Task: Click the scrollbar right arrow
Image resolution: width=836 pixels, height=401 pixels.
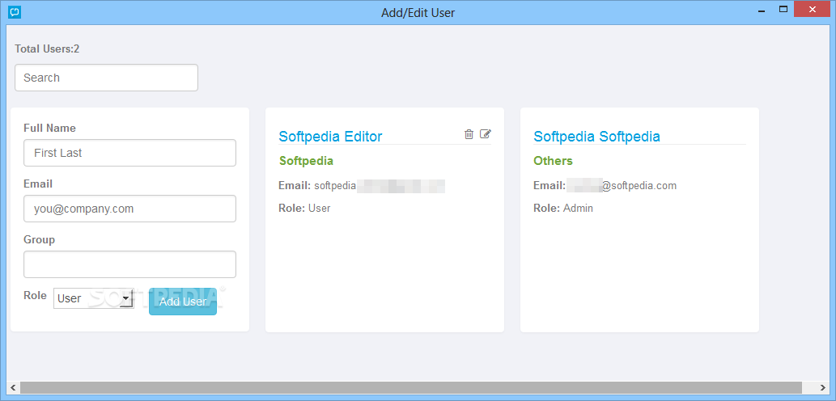Action: click(823, 387)
